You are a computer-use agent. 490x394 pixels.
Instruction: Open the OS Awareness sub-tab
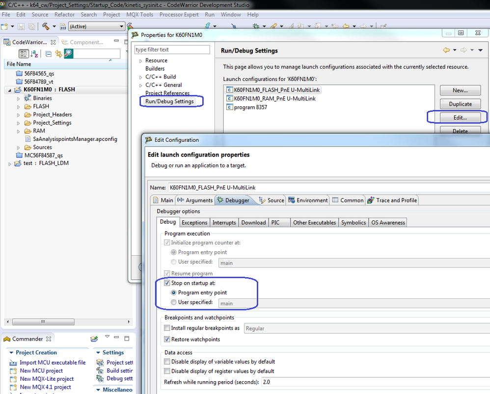388,223
